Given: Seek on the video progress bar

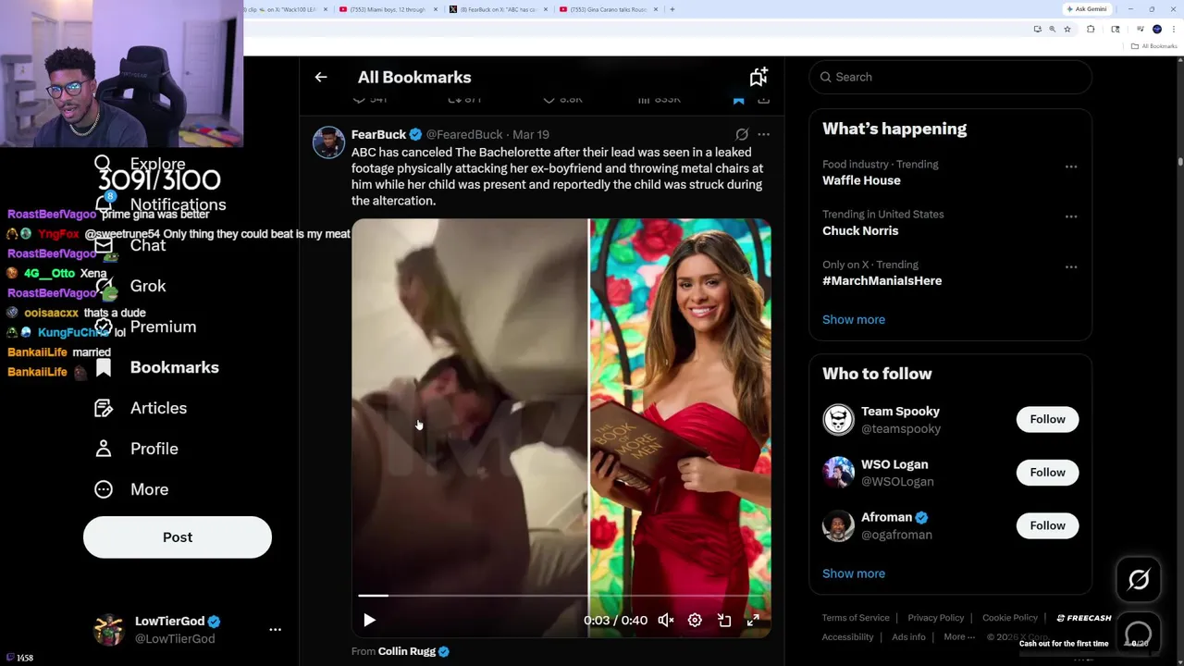Looking at the screenshot, I should [x=561, y=596].
